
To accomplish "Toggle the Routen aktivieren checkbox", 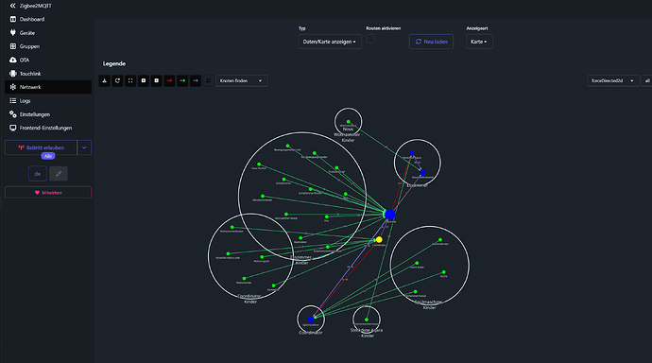I will tap(370, 39).
